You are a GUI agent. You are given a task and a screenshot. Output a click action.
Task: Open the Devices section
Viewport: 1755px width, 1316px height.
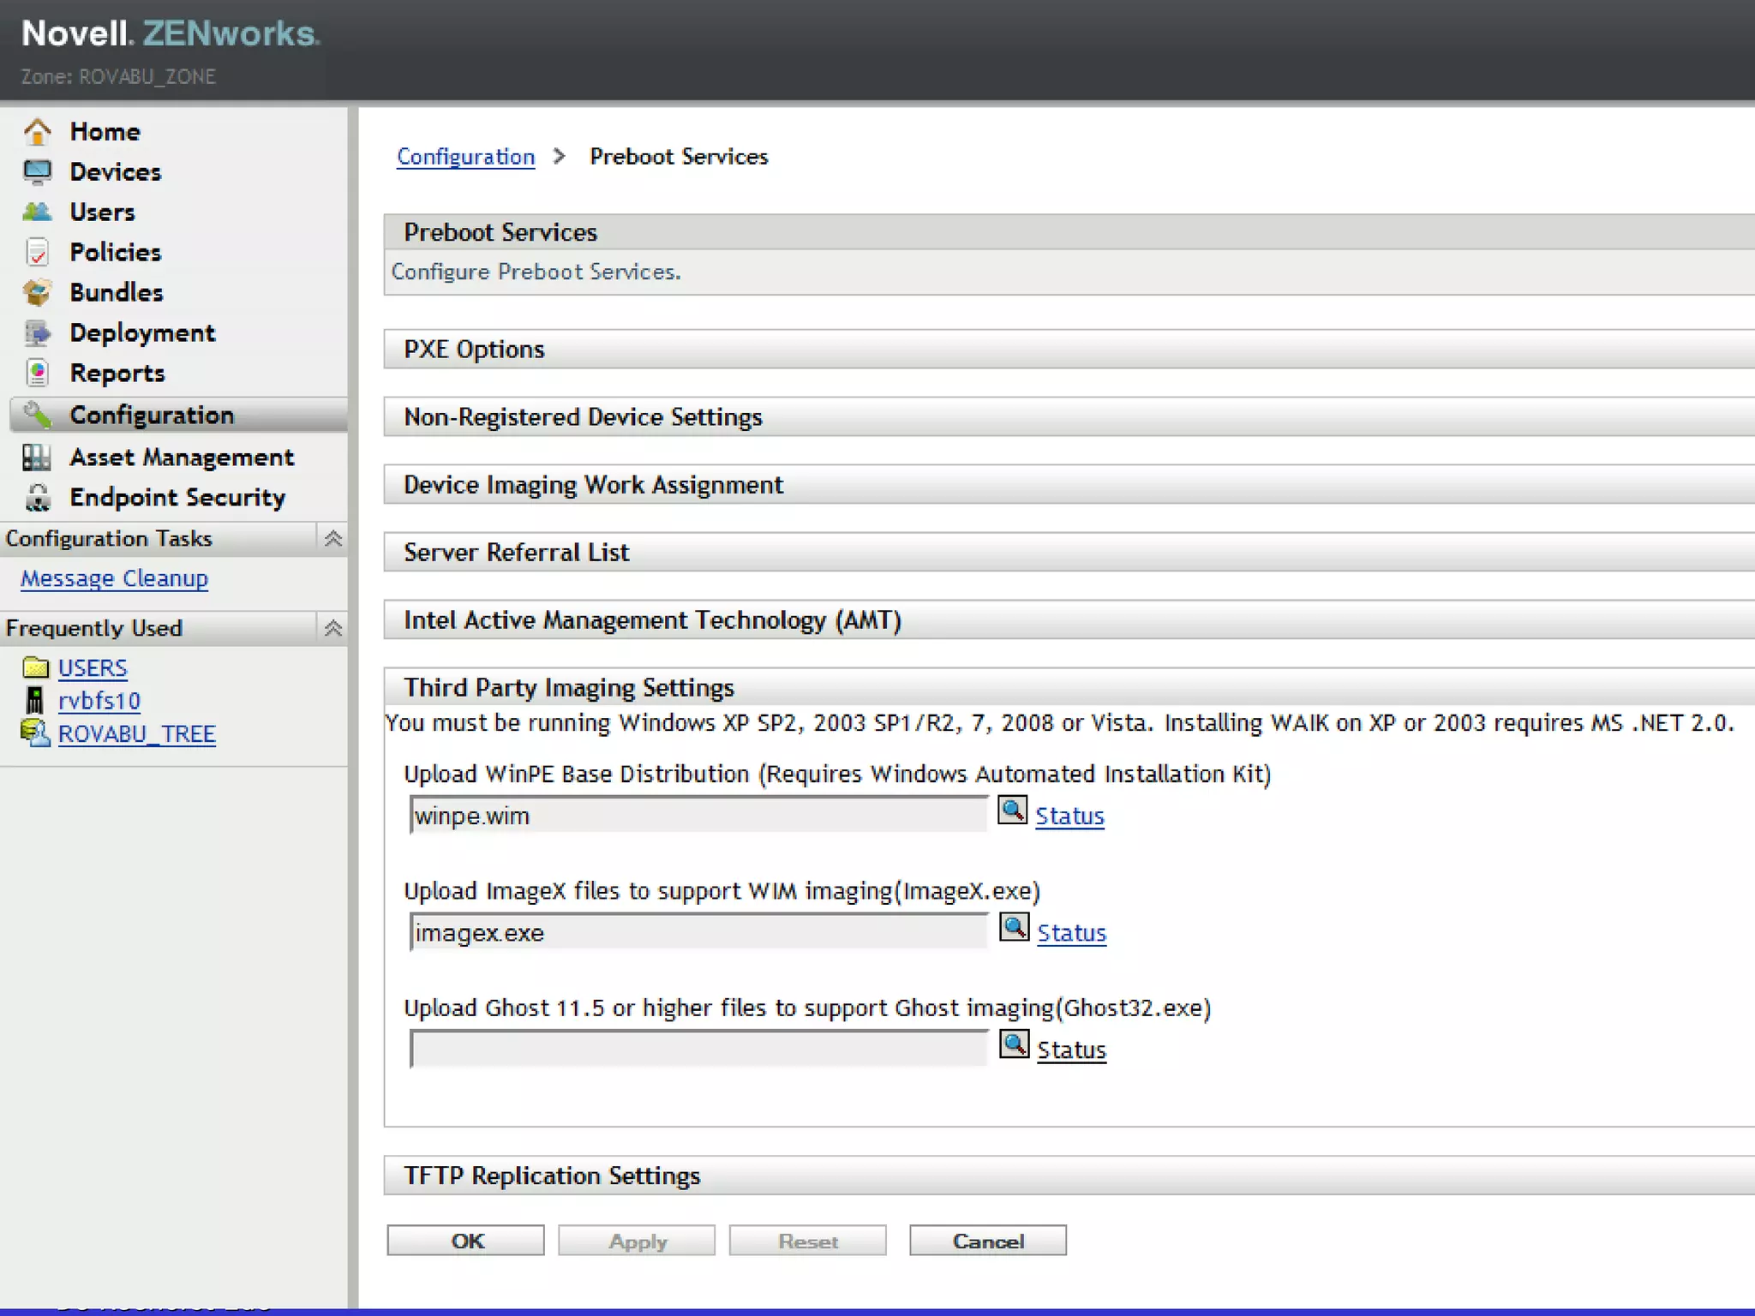[115, 171]
